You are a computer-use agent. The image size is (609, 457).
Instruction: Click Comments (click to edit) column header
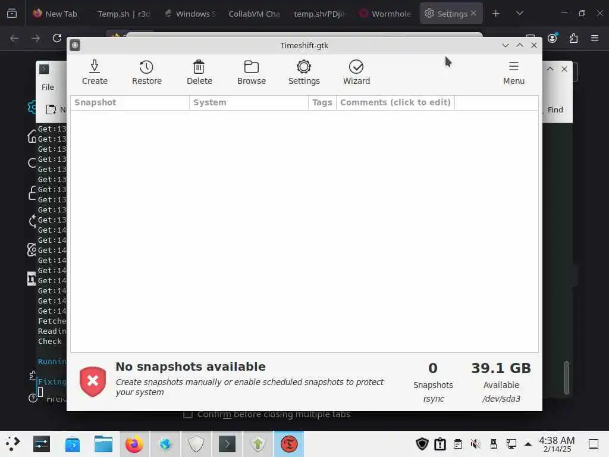click(395, 102)
